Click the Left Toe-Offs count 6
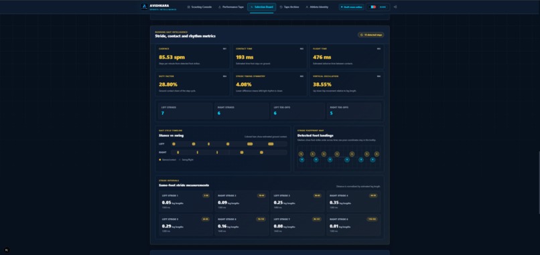The image size is (540, 255). click(x=275, y=113)
